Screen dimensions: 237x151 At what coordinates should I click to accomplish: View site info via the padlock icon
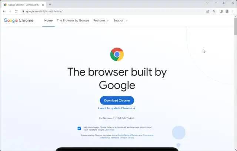pyautogui.click(x=23, y=11)
